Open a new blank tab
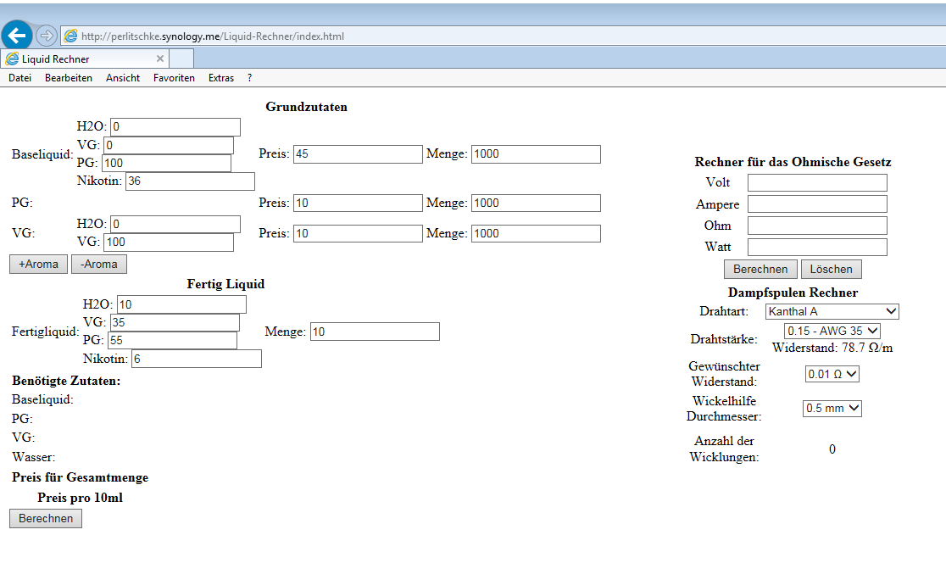The image size is (946, 563). [x=181, y=59]
